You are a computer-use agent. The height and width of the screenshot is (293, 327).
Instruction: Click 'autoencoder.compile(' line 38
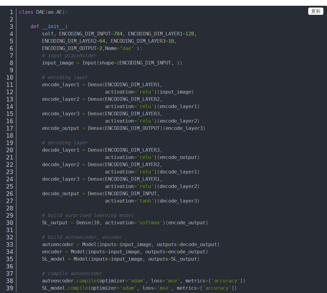[x=144, y=281]
